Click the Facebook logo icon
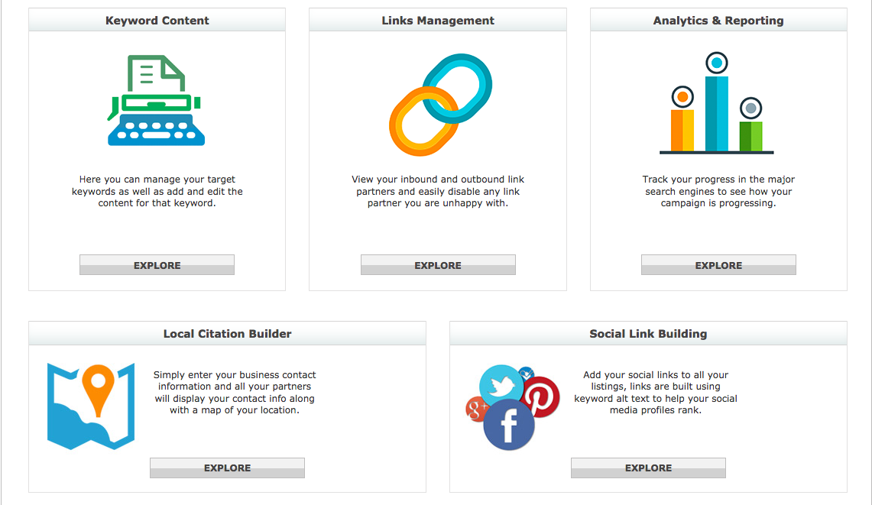 (x=509, y=425)
